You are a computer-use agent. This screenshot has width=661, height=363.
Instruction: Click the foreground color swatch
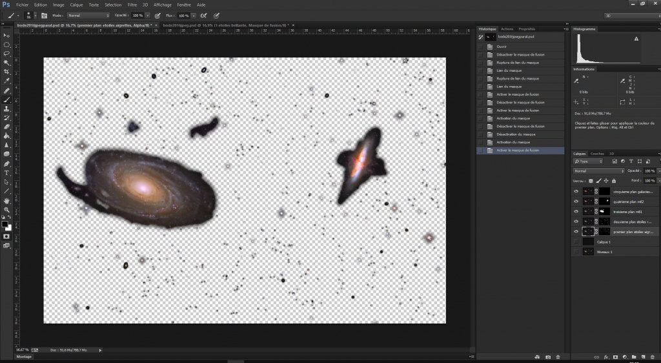(x=5, y=224)
